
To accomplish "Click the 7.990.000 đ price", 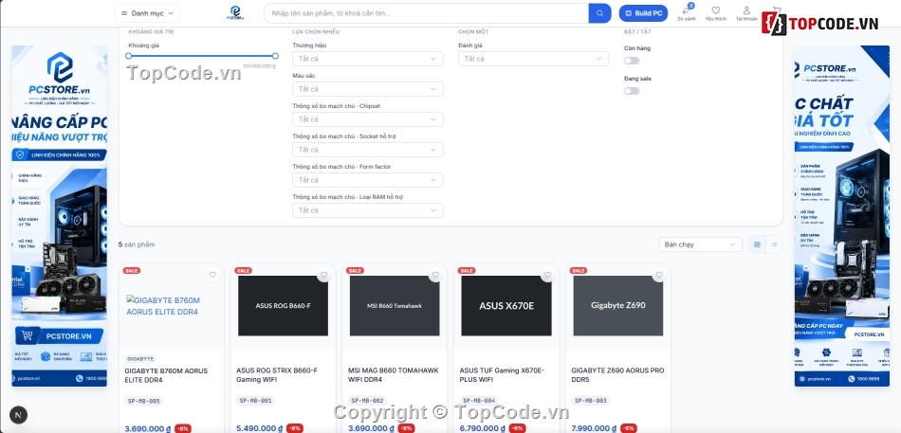I will 594,428.
